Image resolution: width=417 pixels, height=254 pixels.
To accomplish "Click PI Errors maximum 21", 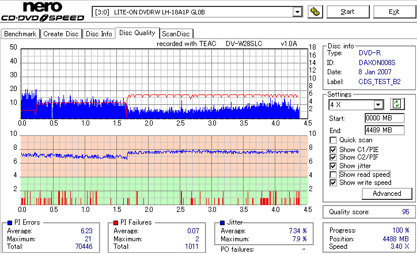I will click(88, 239).
